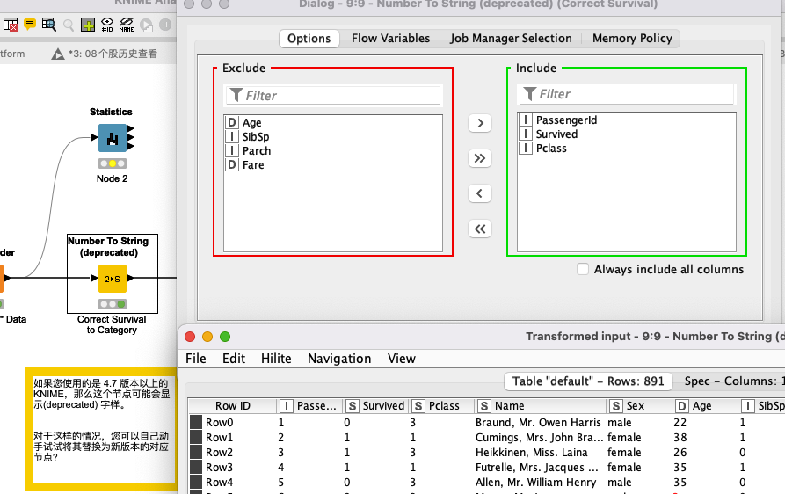The height and width of the screenshot is (494, 785).
Task: Click the Age column header in table
Action: 704,406
